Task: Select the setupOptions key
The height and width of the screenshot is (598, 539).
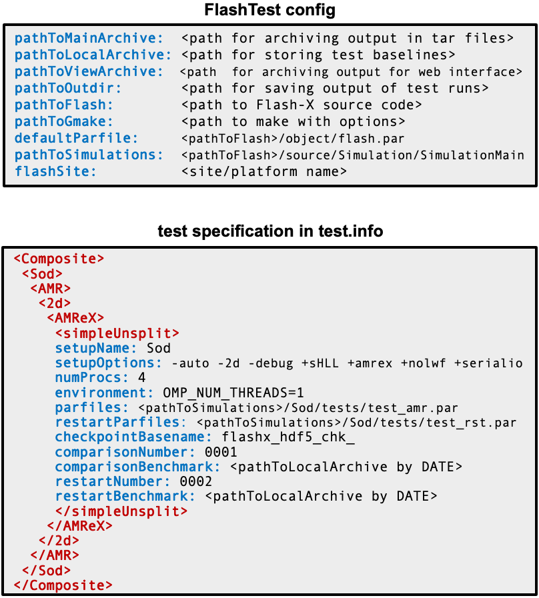Action: (109, 363)
